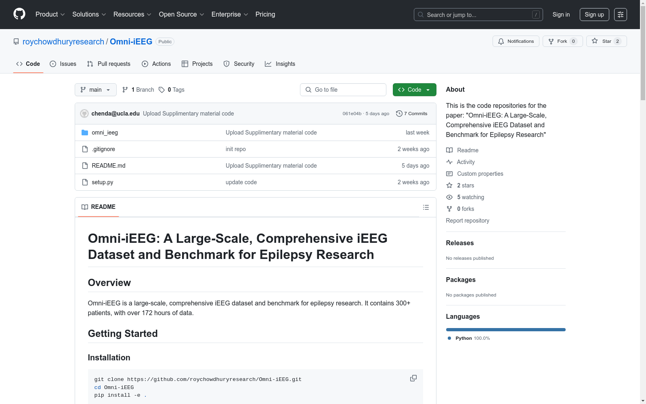Screen dimensions: 646x404
Task: Open the Pricing page
Action: click(265, 15)
